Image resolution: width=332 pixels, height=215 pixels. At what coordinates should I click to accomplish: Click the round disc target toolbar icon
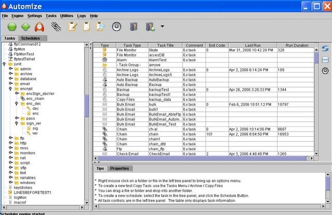point(117,26)
